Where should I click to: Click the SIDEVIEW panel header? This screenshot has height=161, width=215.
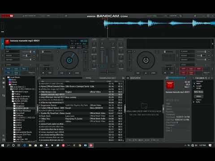point(135,78)
